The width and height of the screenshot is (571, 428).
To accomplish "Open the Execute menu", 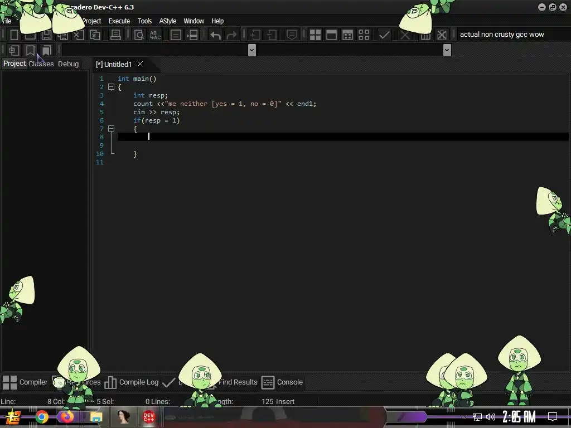I will click(119, 21).
